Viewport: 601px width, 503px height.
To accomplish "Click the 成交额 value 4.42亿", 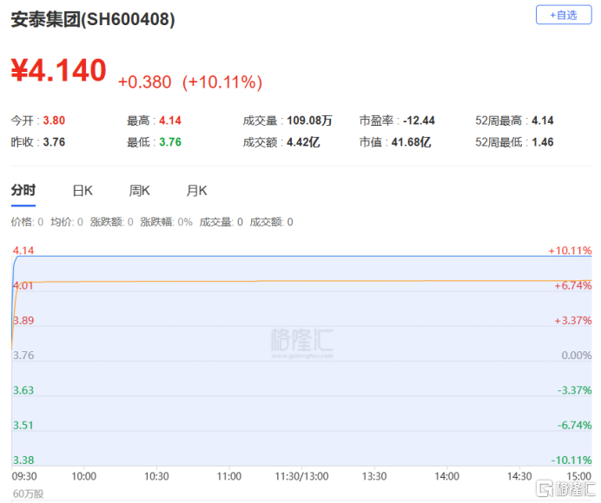I will coord(303,142).
